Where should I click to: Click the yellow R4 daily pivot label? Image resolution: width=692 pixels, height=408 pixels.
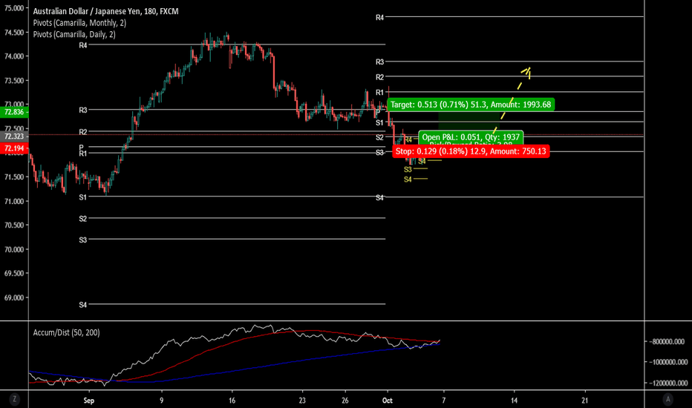[x=408, y=139]
